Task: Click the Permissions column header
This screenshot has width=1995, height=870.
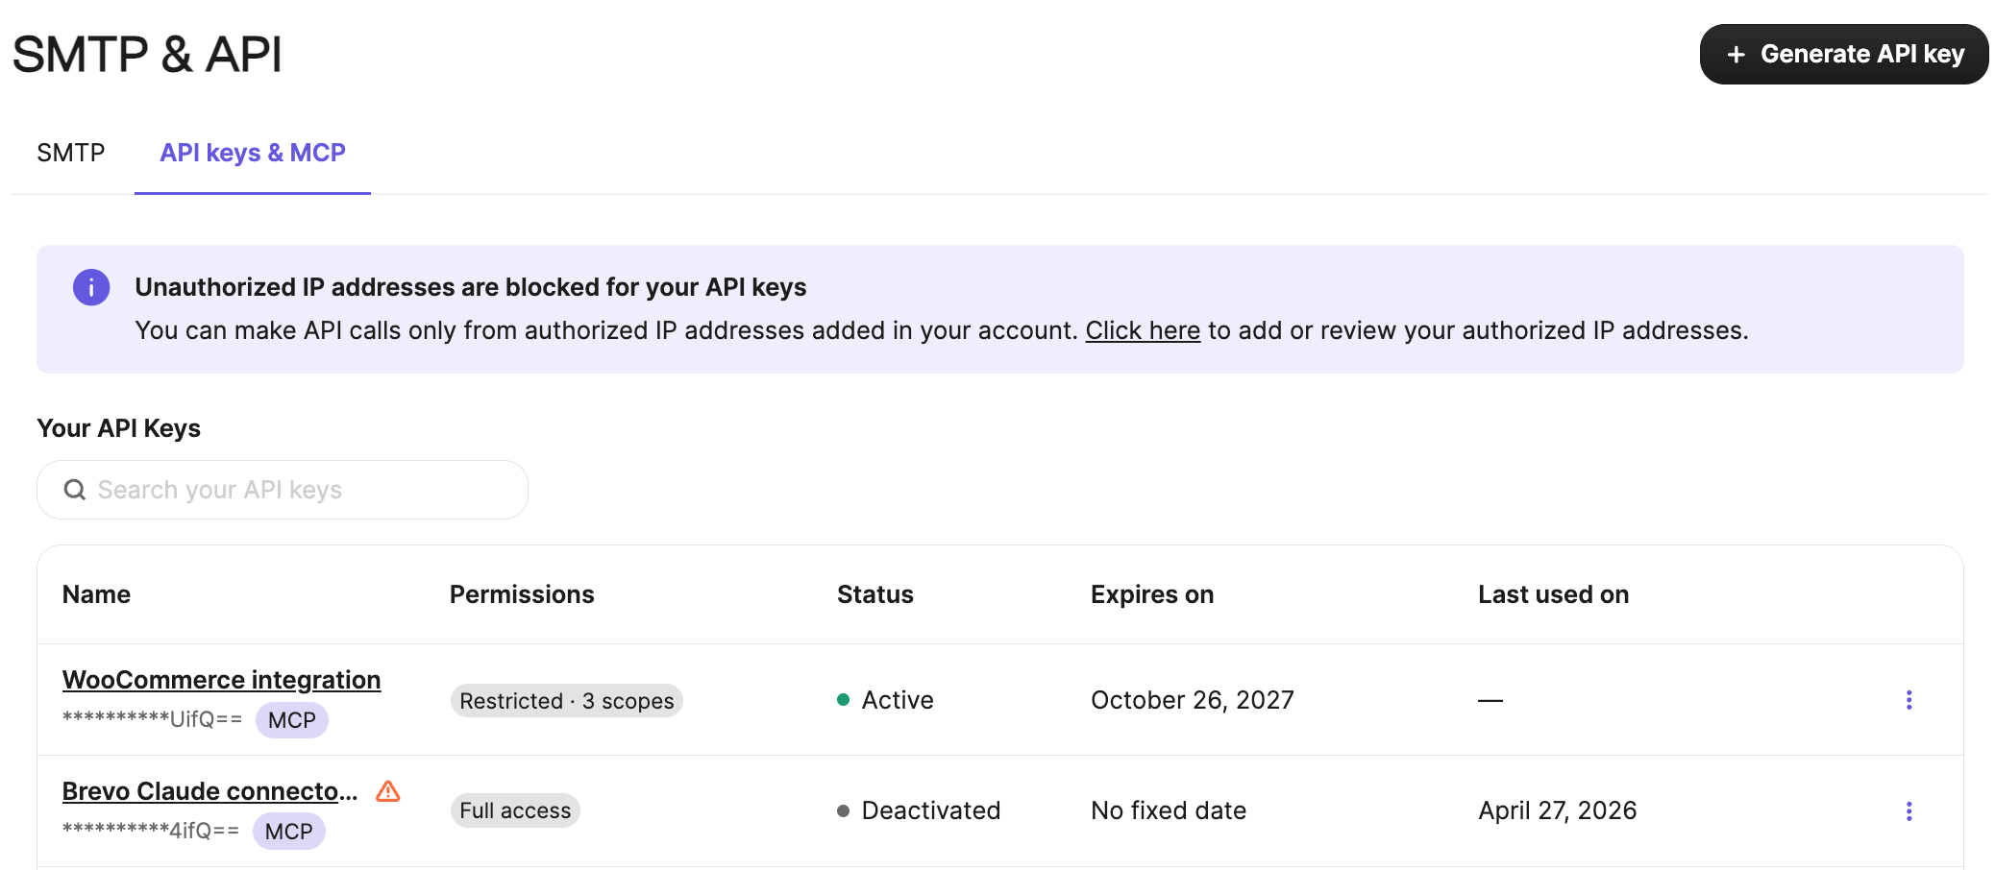Action: (522, 594)
